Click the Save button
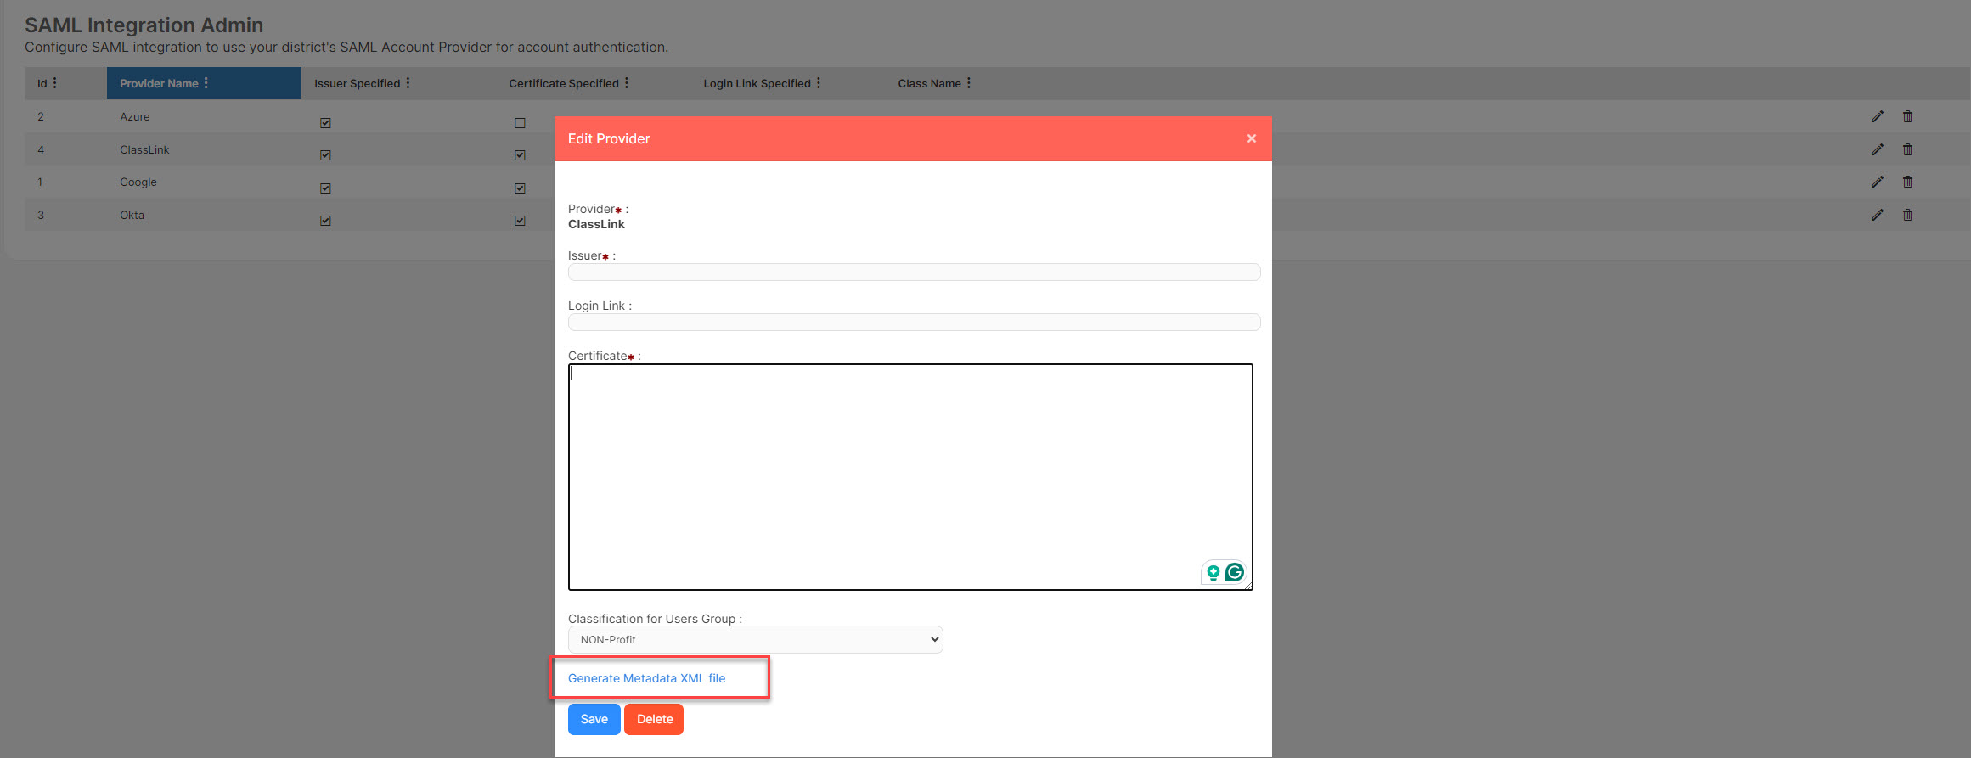1971x758 pixels. [x=594, y=719]
